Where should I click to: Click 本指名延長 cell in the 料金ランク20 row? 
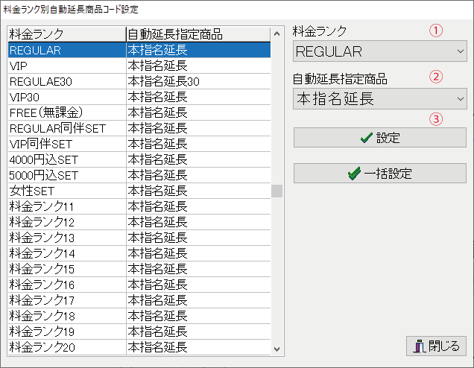198,348
